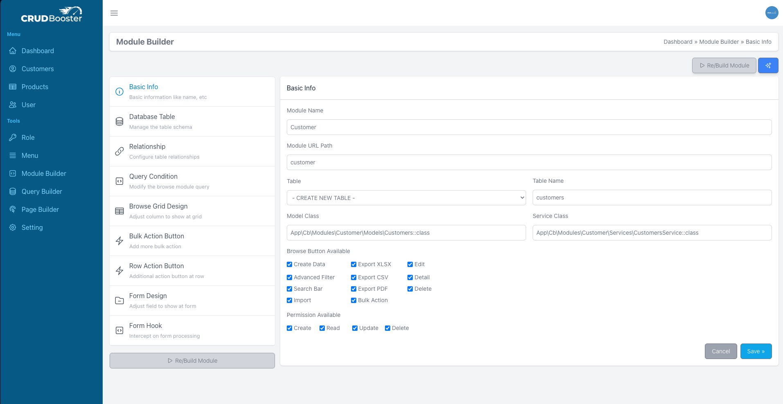Click the Form Hook code icon
This screenshot has height=404, width=783.
[119, 330]
